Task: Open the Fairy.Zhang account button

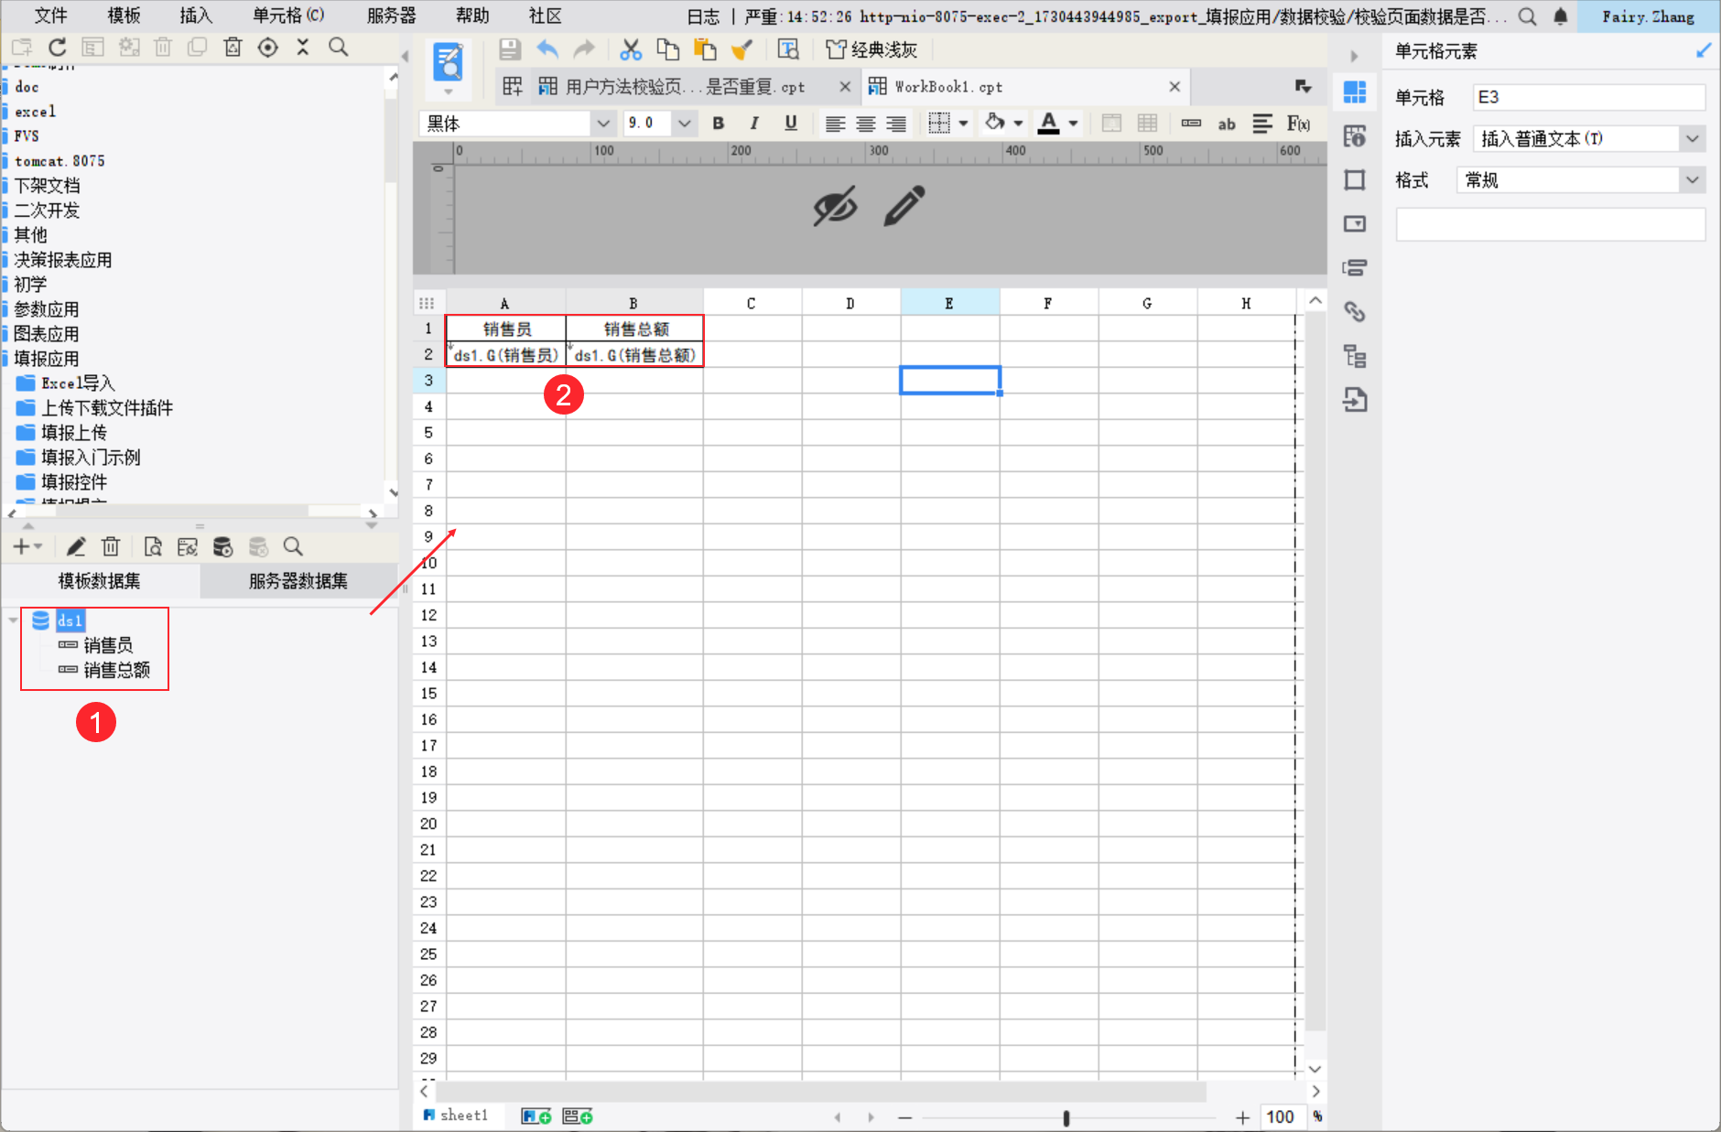Action: tap(1648, 16)
